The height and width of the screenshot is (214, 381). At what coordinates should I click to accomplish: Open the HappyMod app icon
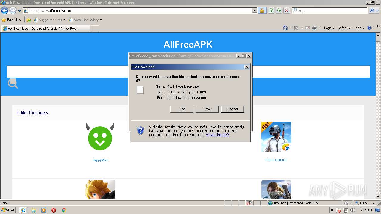(x=100, y=137)
